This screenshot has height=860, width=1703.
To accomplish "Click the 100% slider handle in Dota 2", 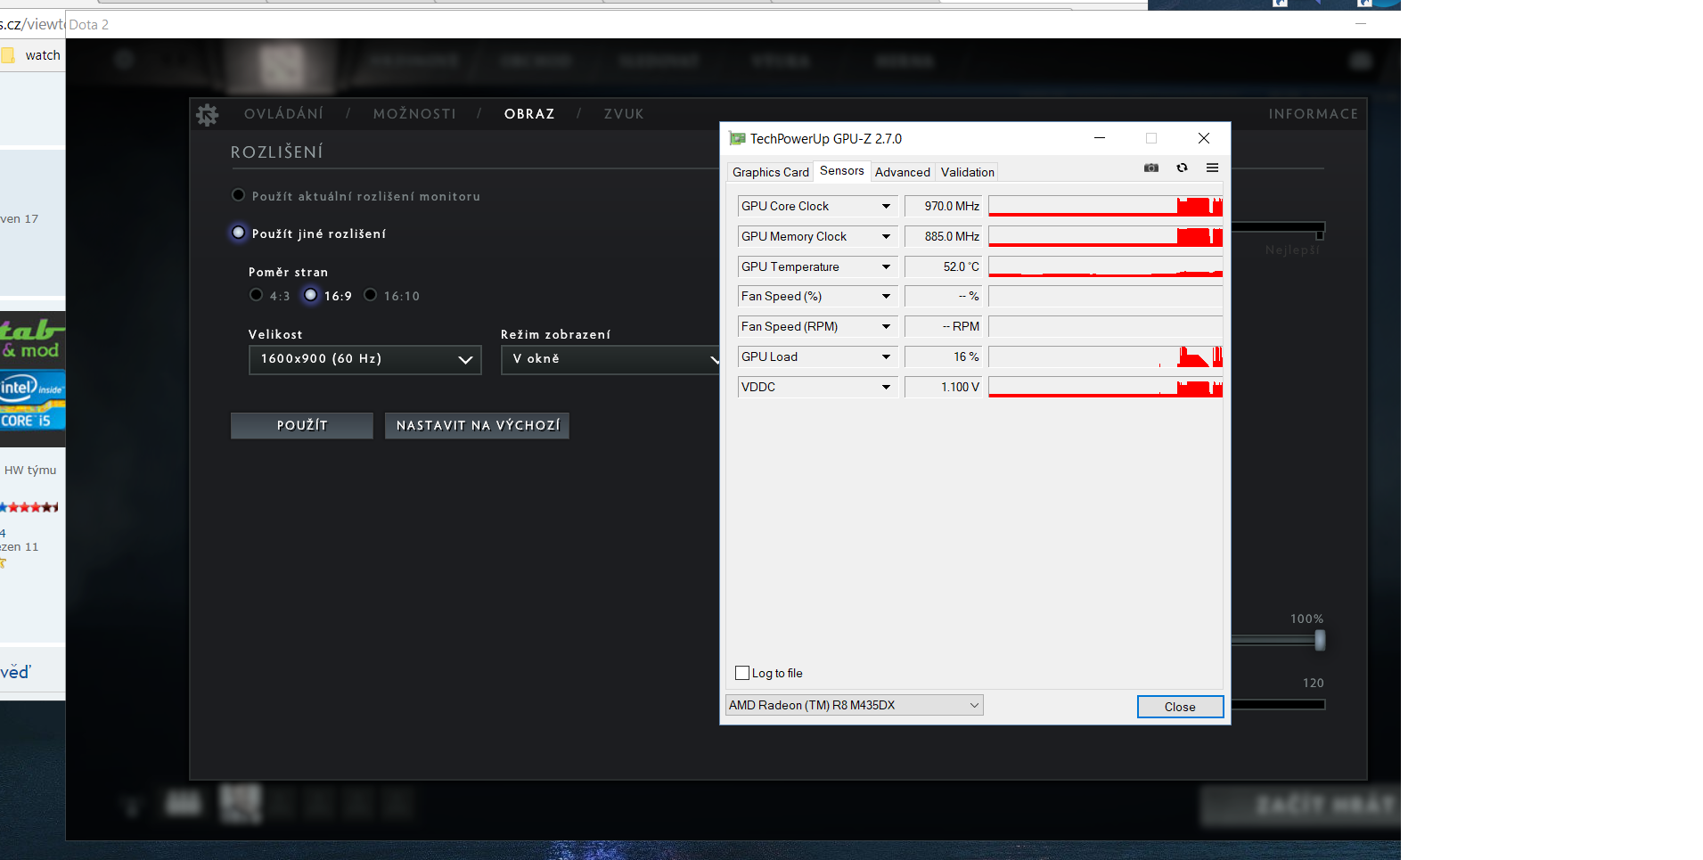I will [x=1320, y=640].
